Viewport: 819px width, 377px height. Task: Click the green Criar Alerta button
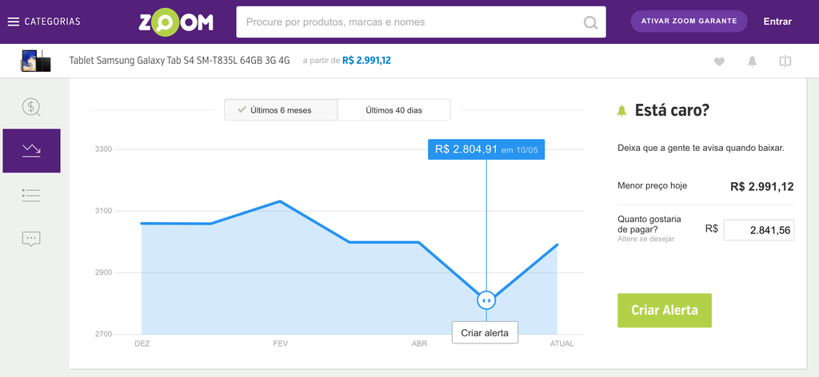click(665, 310)
